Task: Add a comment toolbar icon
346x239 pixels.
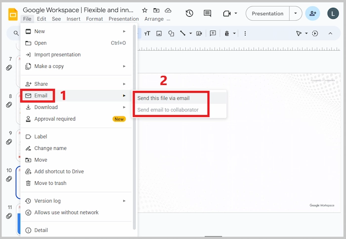Action: pyautogui.click(x=213, y=33)
